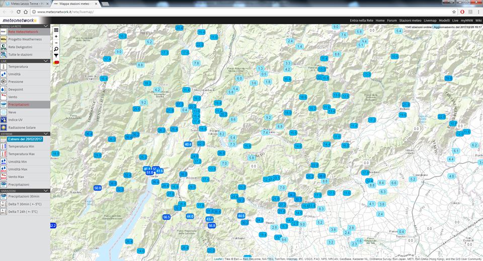The height and width of the screenshot is (261, 483).
Task: Open the map layers menu icon
Action: tap(56, 30)
